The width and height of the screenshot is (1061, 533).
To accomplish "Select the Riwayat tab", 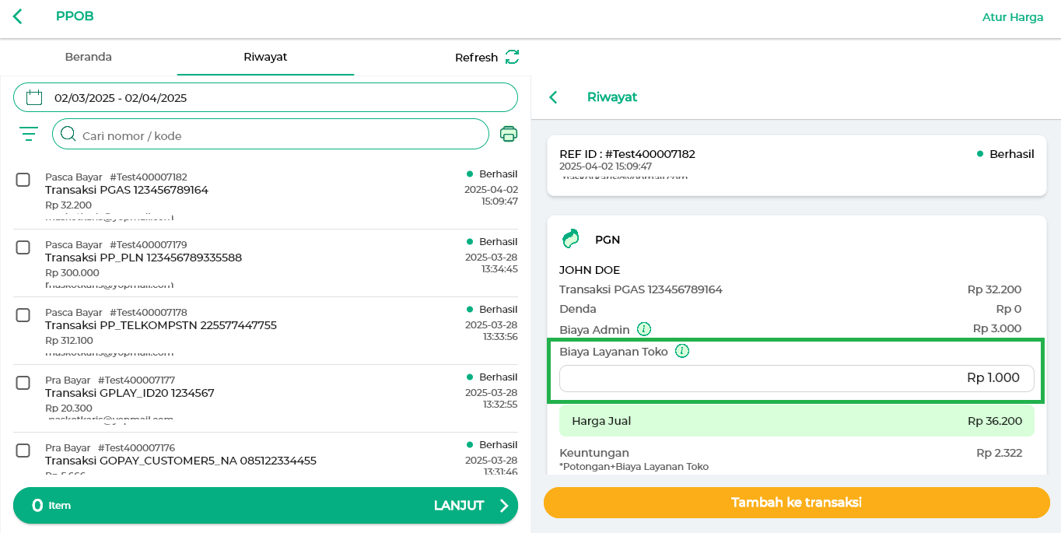I will tap(265, 57).
